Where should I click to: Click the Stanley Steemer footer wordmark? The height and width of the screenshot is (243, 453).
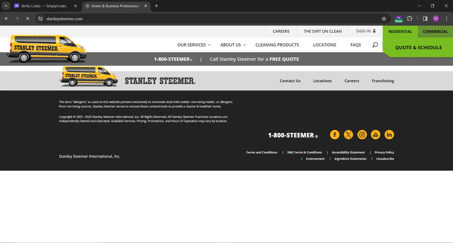point(160,81)
